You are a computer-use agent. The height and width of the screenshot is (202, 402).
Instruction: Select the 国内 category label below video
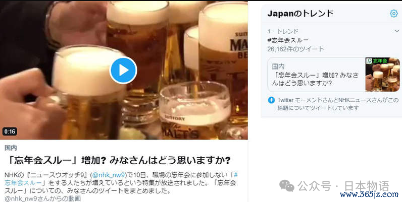point(11,148)
